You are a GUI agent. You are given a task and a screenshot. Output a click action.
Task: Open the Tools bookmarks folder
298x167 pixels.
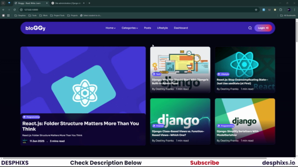tap(33, 15)
